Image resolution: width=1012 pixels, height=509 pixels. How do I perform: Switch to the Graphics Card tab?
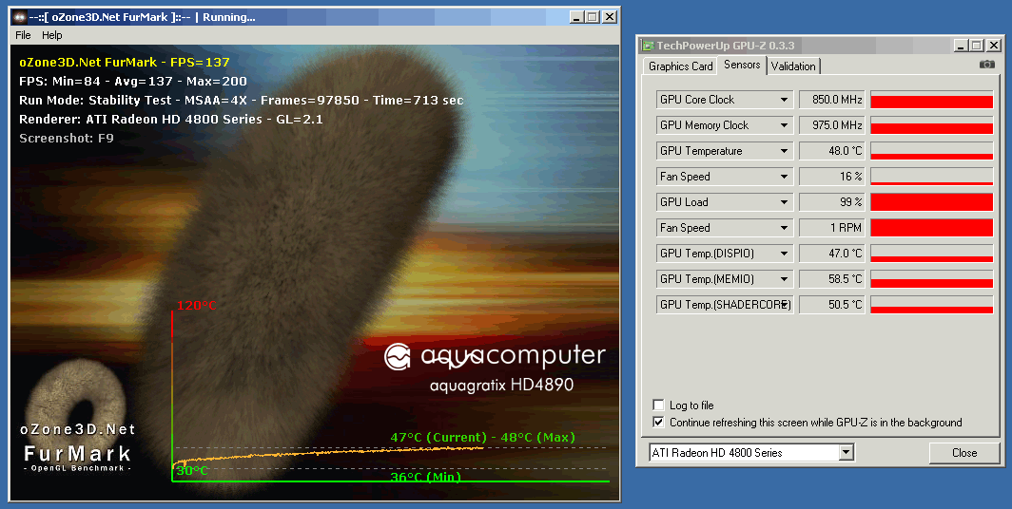click(x=680, y=66)
